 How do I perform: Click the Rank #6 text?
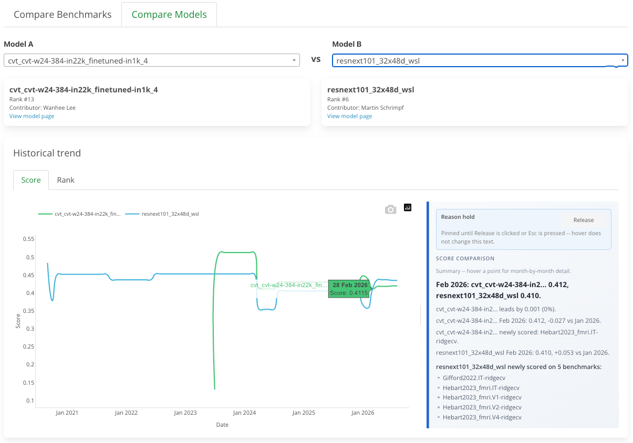coord(338,99)
